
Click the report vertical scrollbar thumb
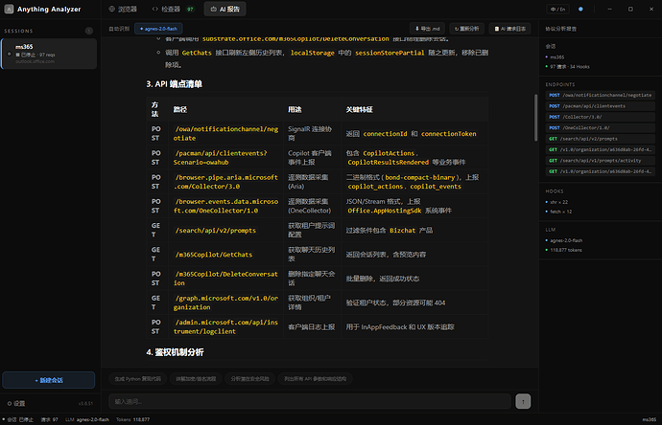point(535,117)
